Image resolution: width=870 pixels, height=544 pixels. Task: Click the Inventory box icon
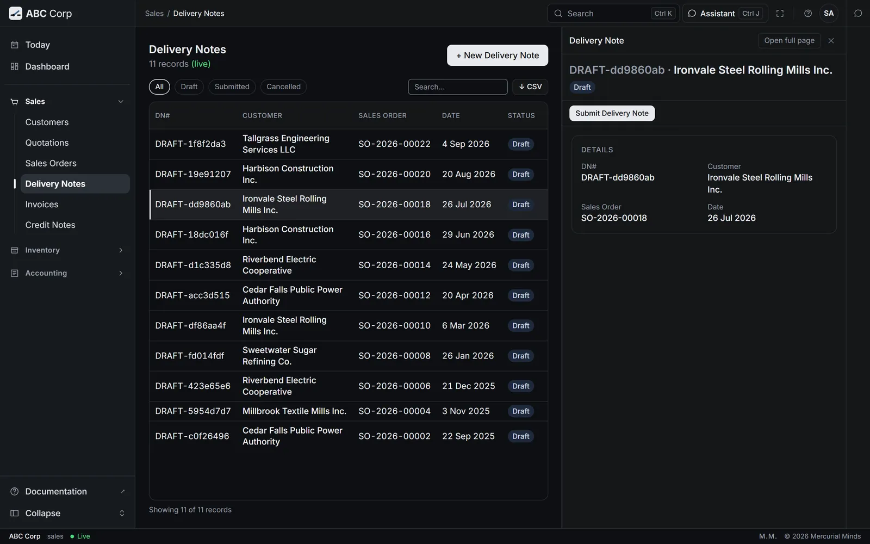click(15, 250)
